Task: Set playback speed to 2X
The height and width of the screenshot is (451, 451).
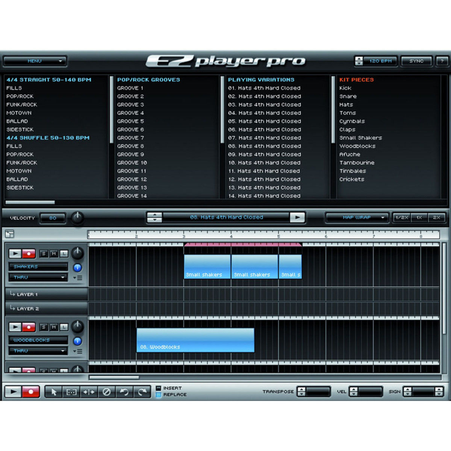Action: pyautogui.click(x=436, y=217)
